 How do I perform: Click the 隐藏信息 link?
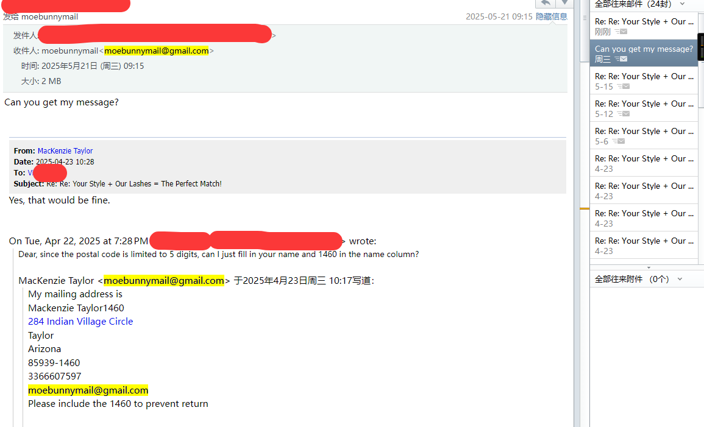[552, 16]
